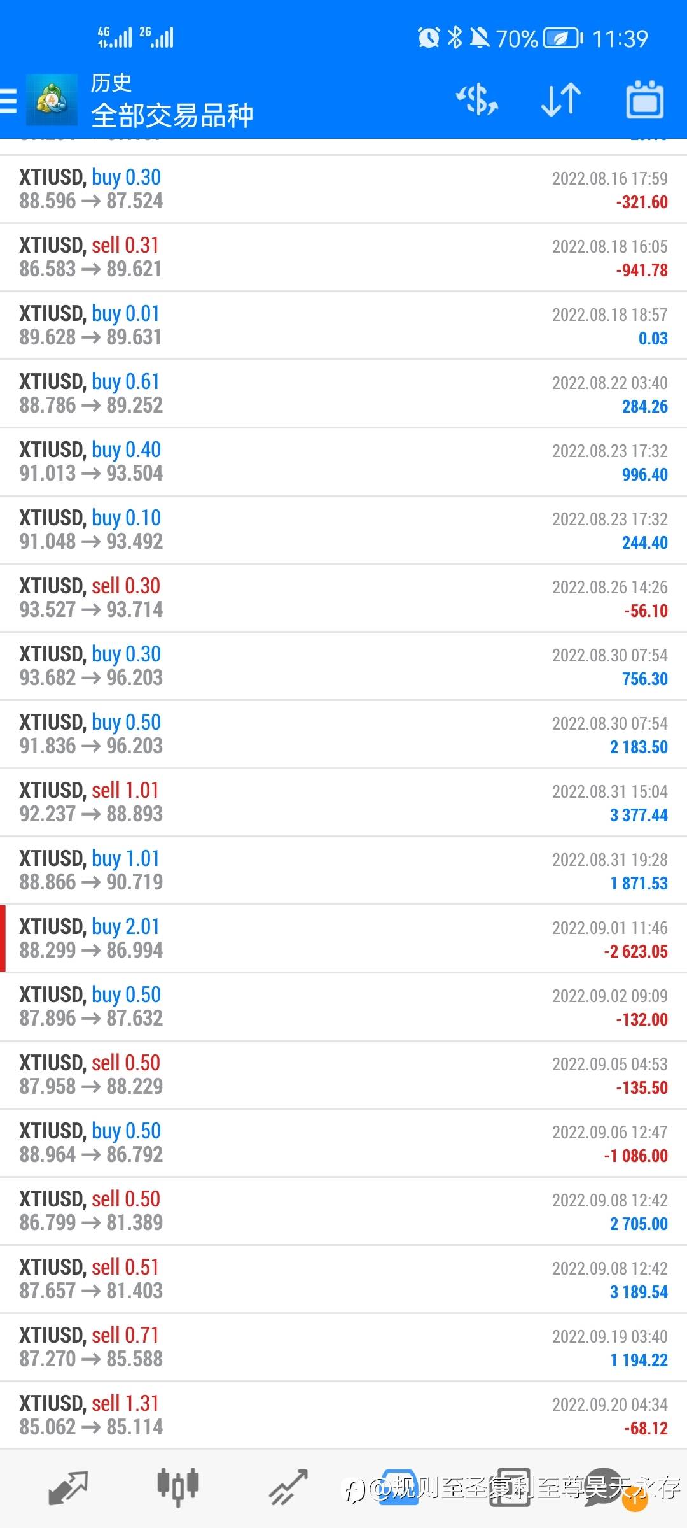Open the symbol filter dollar icon

point(477,100)
